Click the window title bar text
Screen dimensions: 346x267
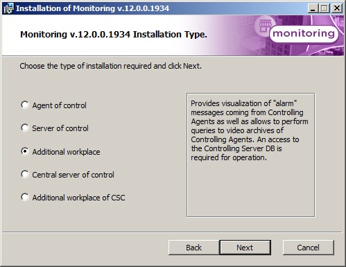pyautogui.click(x=92, y=8)
